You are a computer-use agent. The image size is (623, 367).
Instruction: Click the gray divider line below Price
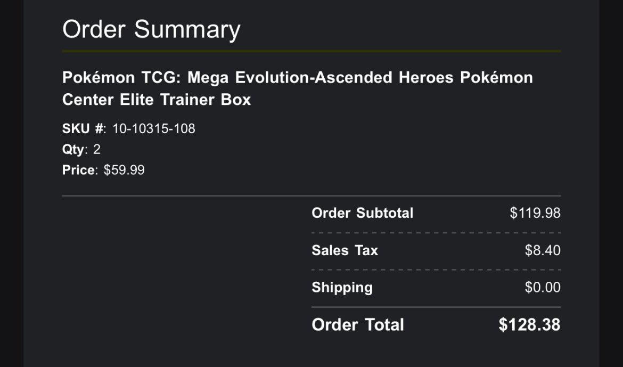click(311, 195)
